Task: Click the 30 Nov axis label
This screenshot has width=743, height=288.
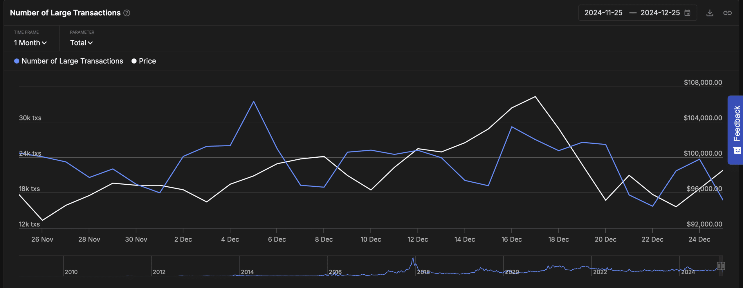Action: coord(136,240)
